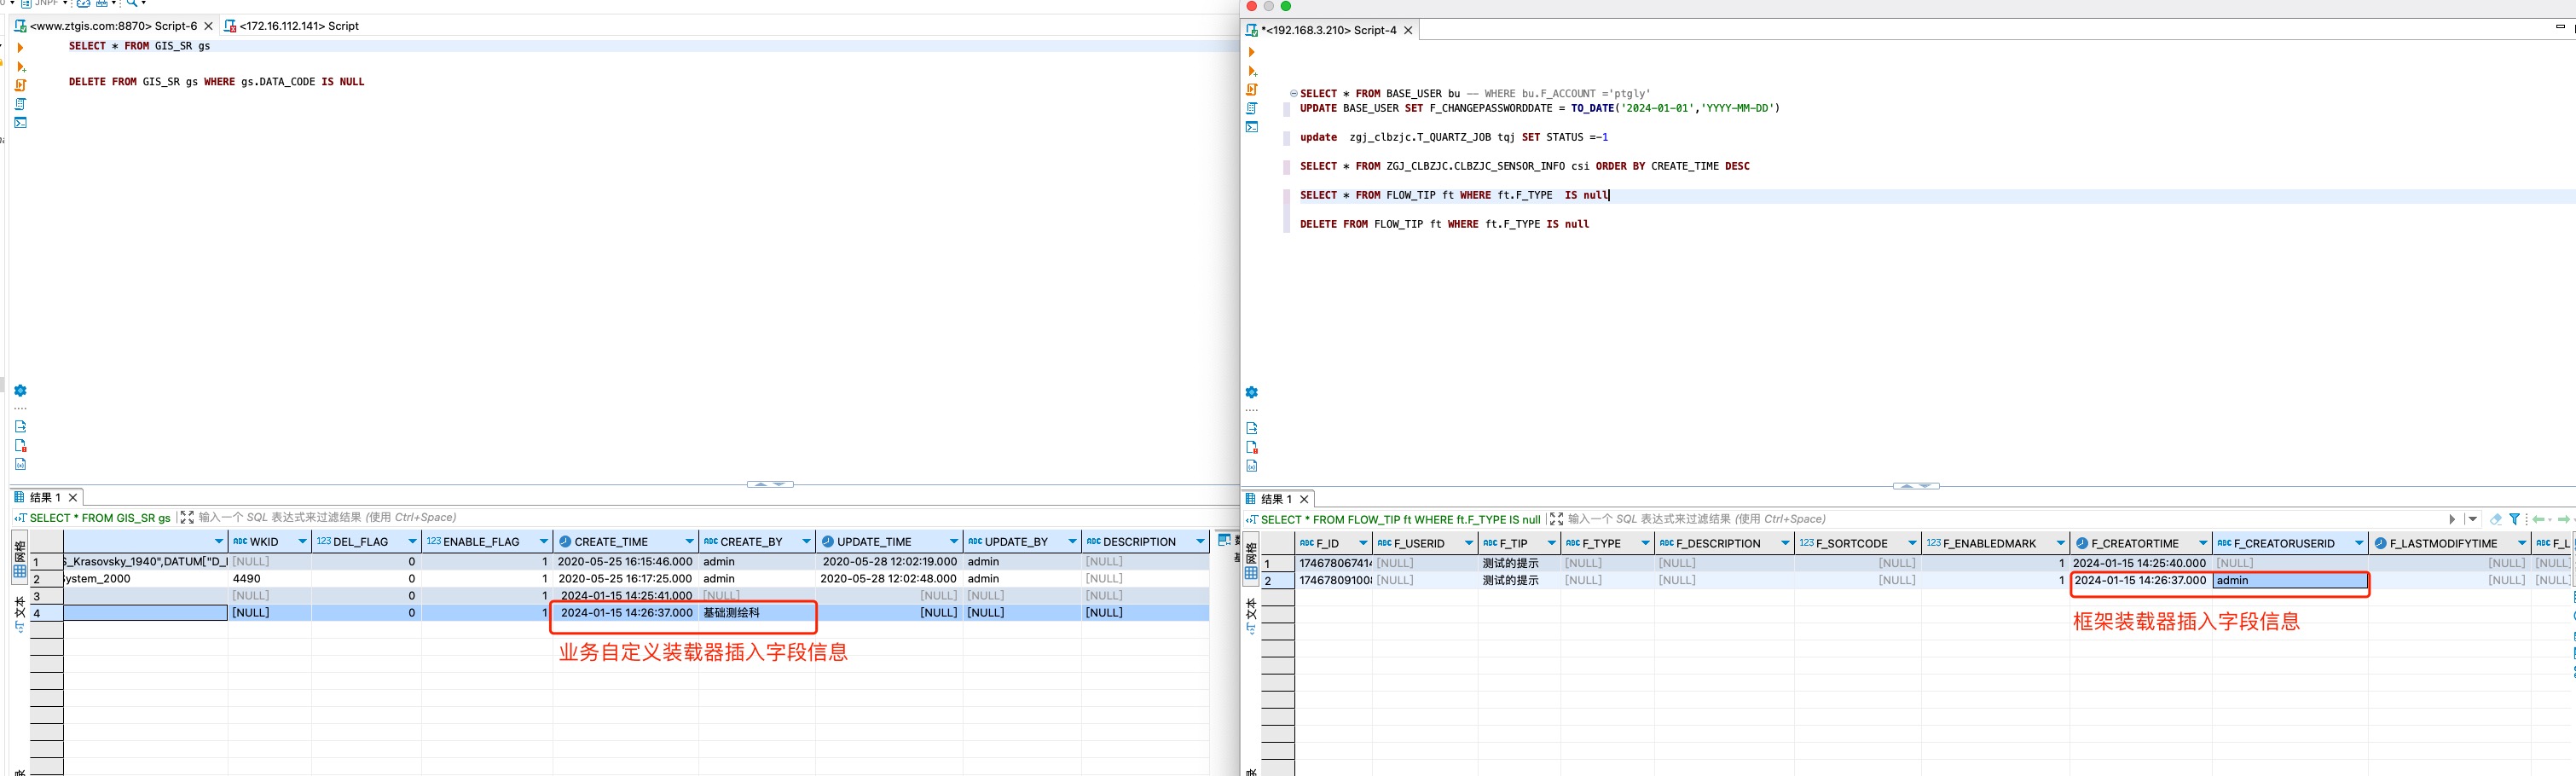Open the gear settings in Script-4 sidebar
The height and width of the screenshot is (776, 2576).
[x=1252, y=392]
